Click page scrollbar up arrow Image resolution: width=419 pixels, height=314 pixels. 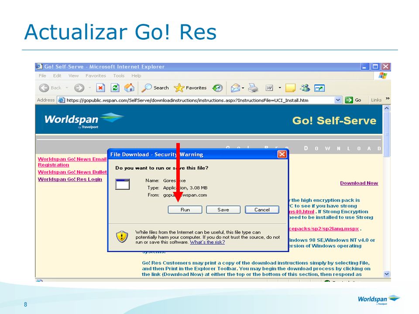(x=387, y=109)
